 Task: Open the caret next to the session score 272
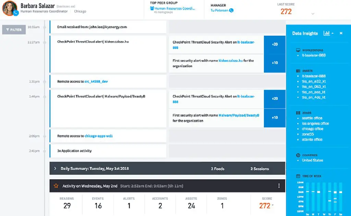pos(273,206)
